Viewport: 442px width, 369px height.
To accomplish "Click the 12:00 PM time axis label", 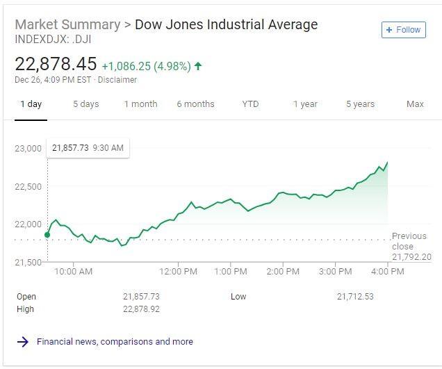I will tap(178, 271).
